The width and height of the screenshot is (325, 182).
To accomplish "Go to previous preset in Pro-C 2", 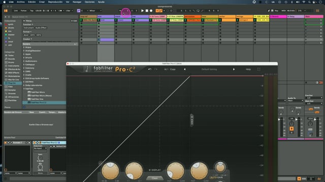I will click(185, 69).
